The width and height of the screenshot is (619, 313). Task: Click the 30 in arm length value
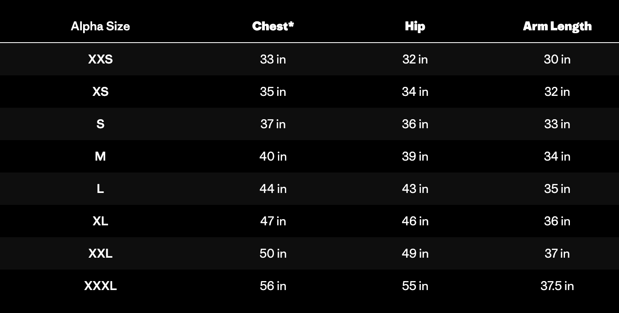coord(557,59)
